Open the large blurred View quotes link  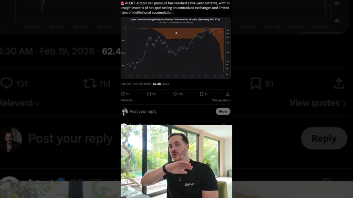coord(318,103)
